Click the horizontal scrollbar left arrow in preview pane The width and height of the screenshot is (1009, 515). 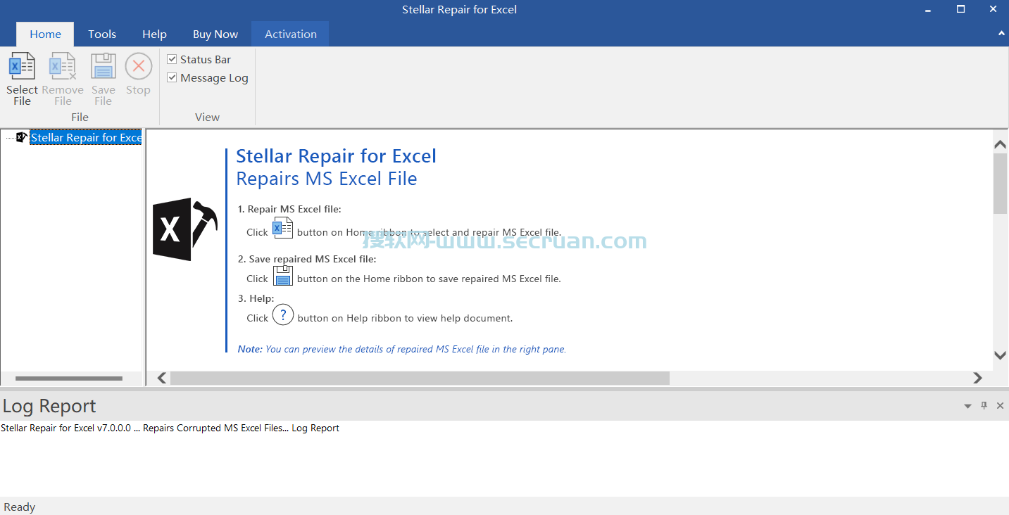(162, 378)
